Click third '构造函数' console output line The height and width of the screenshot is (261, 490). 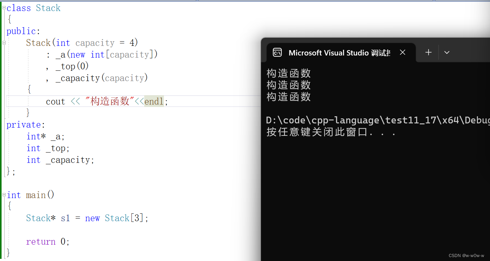[x=289, y=97]
